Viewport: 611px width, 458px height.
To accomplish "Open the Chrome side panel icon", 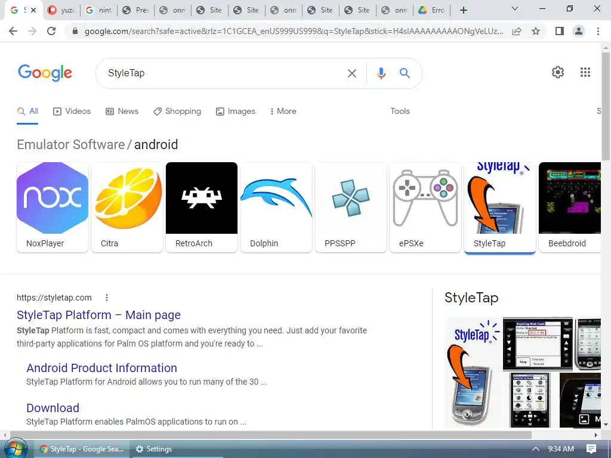I will [560, 31].
